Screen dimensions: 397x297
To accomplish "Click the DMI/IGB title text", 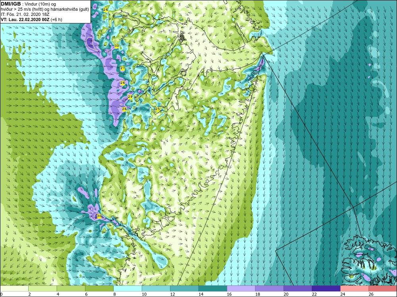I will [11, 4].
